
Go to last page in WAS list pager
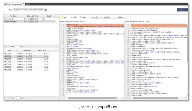click(x=28, y=98)
